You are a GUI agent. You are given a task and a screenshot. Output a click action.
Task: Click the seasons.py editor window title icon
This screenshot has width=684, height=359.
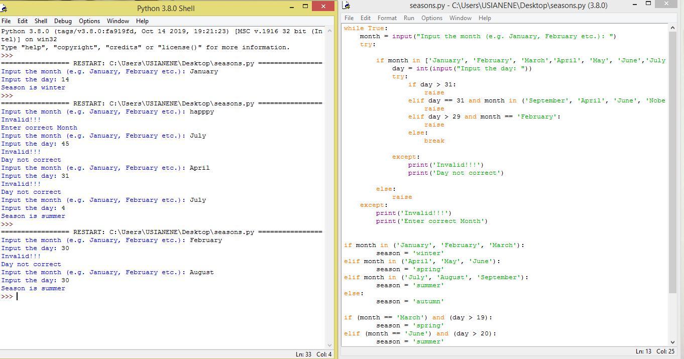346,6
